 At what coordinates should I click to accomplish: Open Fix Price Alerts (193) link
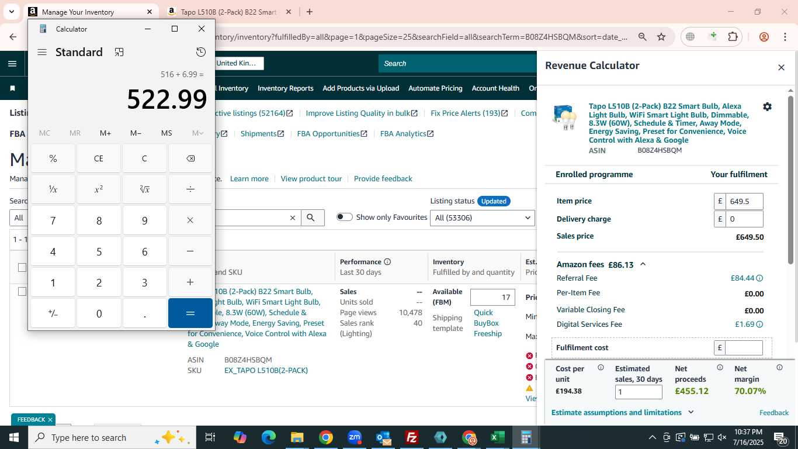point(469,113)
